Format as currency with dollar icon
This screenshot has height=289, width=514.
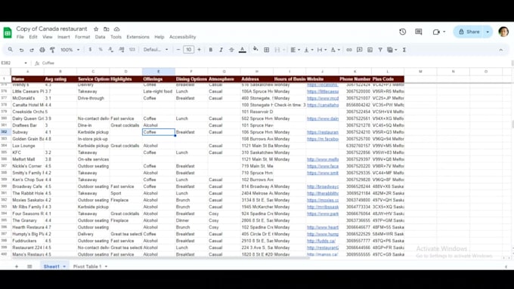coord(90,50)
